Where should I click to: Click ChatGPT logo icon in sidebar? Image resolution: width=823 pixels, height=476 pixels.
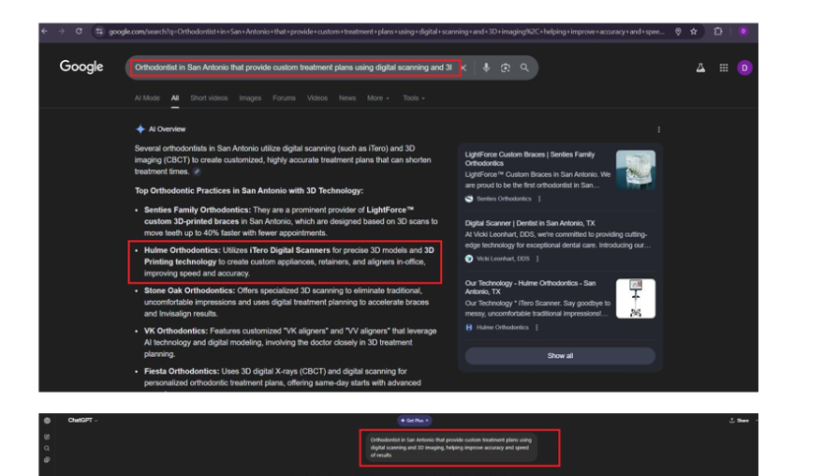pos(47,420)
